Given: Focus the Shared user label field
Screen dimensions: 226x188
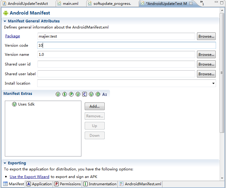Looking at the screenshot, I should pos(116,74).
